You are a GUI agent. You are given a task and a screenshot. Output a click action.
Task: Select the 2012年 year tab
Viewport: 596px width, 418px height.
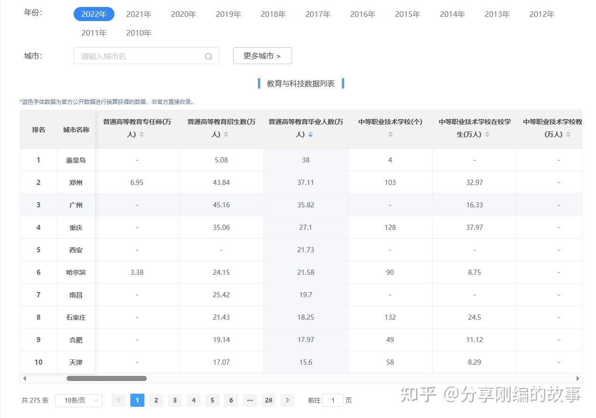[x=542, y=14]
